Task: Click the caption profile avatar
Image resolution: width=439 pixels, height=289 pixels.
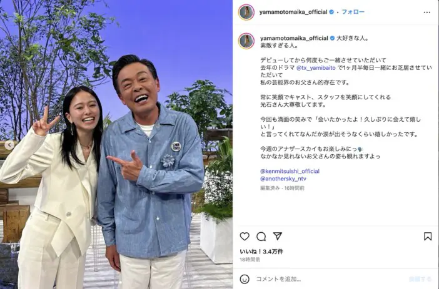Action: point(246,41)
